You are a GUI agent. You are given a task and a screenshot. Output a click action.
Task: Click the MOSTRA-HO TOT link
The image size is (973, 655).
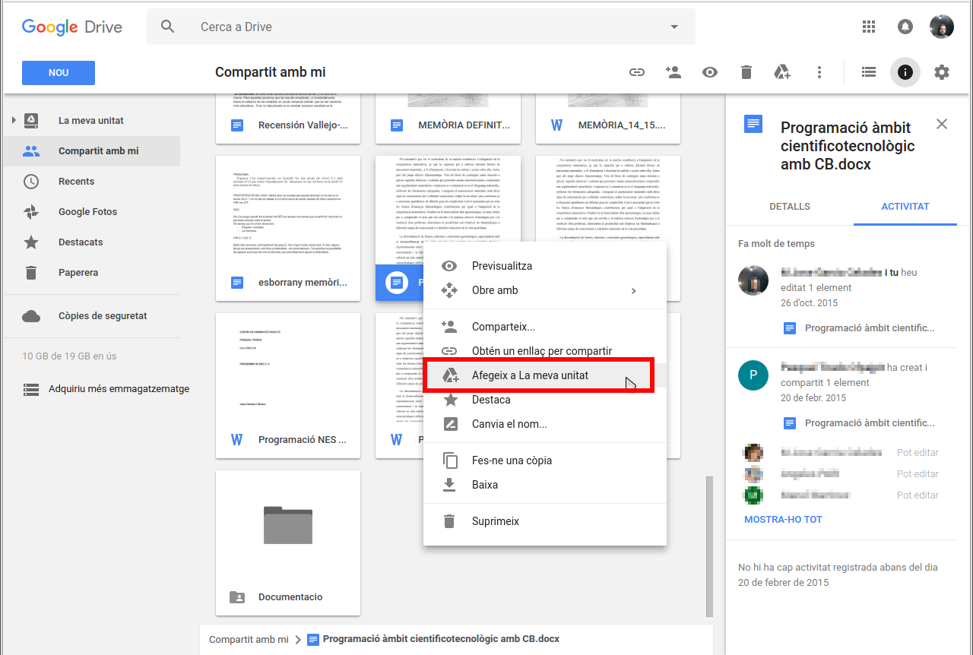(x=783, y=520)
